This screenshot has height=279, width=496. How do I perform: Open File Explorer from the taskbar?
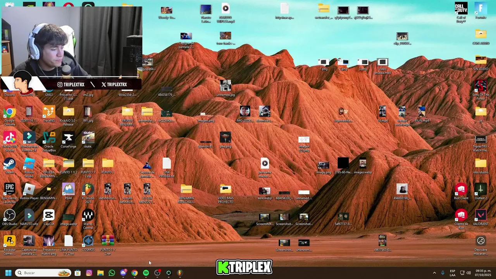(100, 273)
